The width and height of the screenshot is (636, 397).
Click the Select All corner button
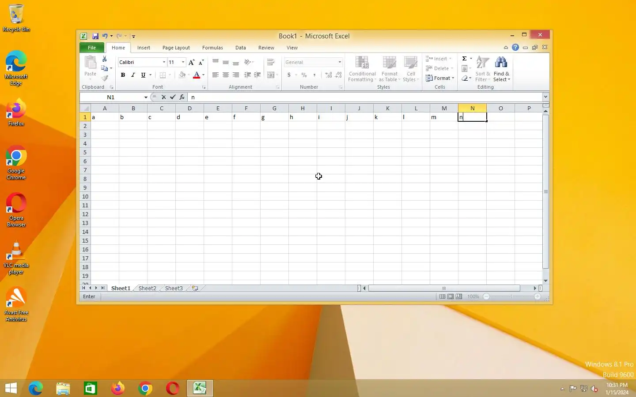tap(85, 108)
